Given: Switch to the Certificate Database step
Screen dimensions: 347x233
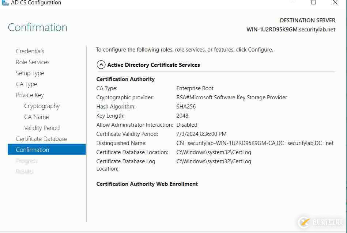Looking at the screenshot, I should pyautogui.click(x=41, y=139).
